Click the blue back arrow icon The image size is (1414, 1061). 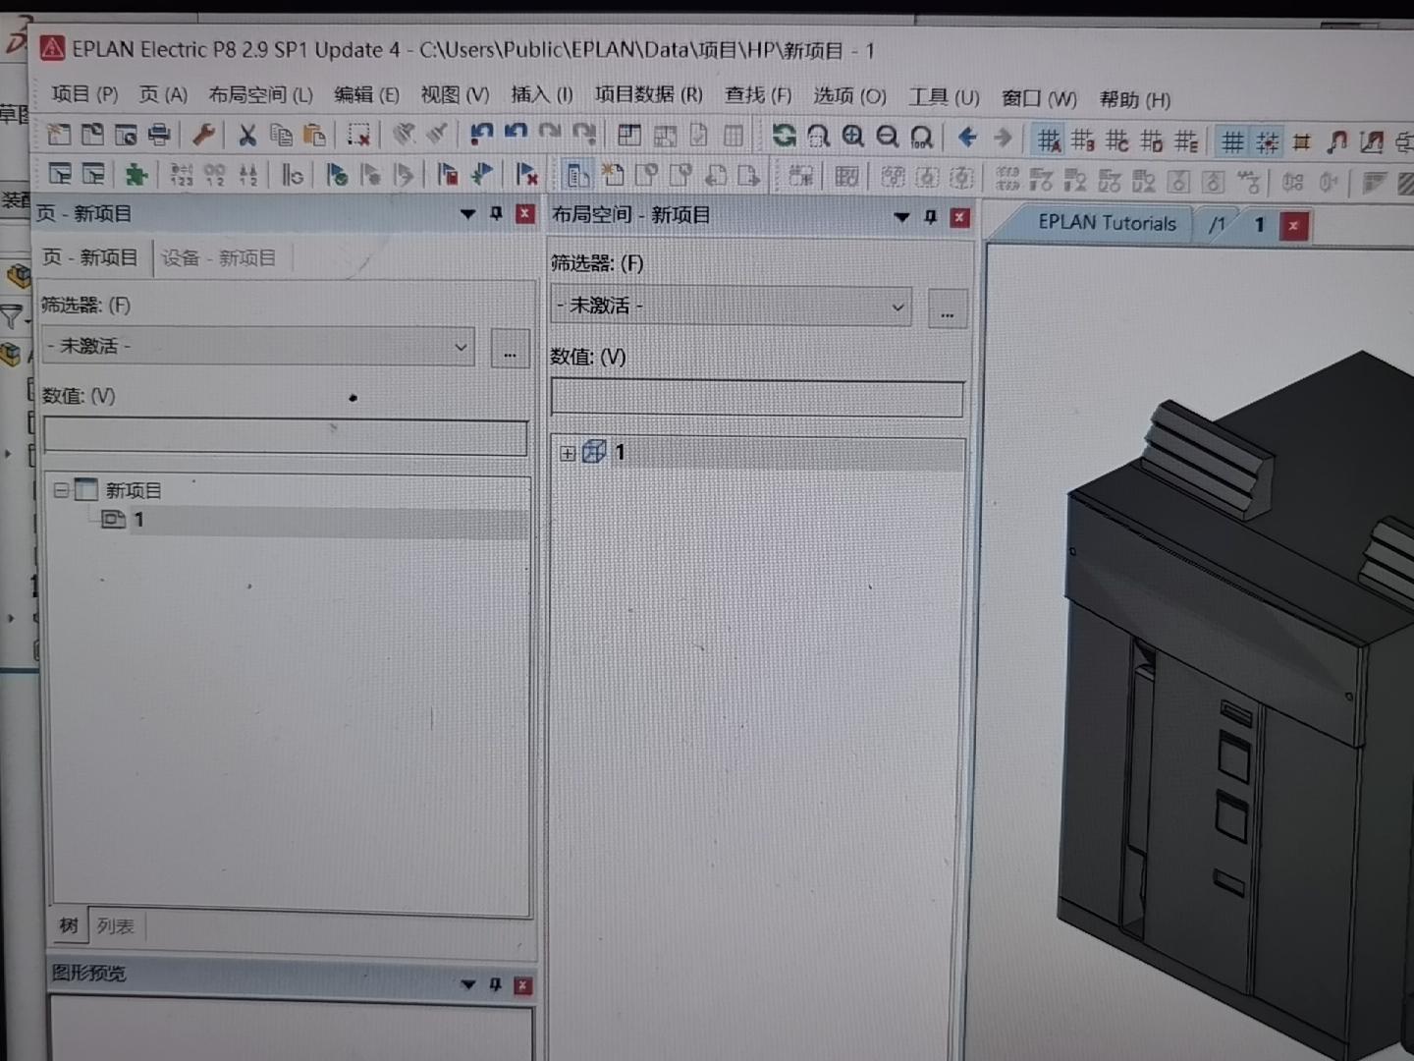(x=967, y=138)
